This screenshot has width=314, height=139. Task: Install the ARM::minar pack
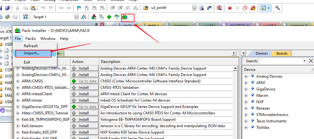[85, 100]
